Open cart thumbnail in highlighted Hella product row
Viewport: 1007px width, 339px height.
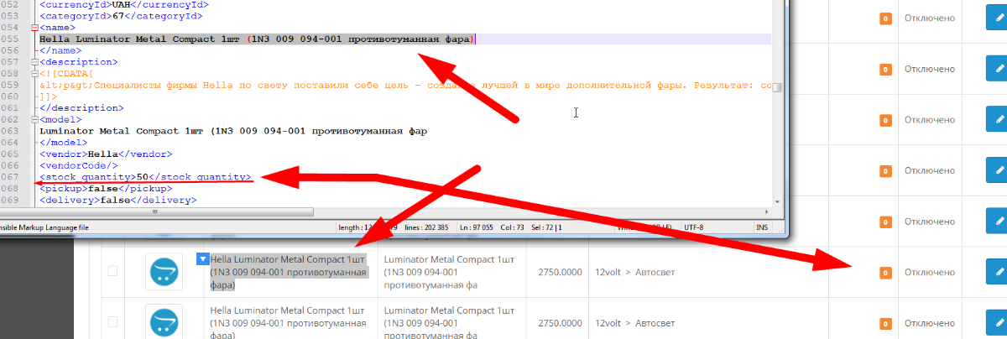(164, 272)
